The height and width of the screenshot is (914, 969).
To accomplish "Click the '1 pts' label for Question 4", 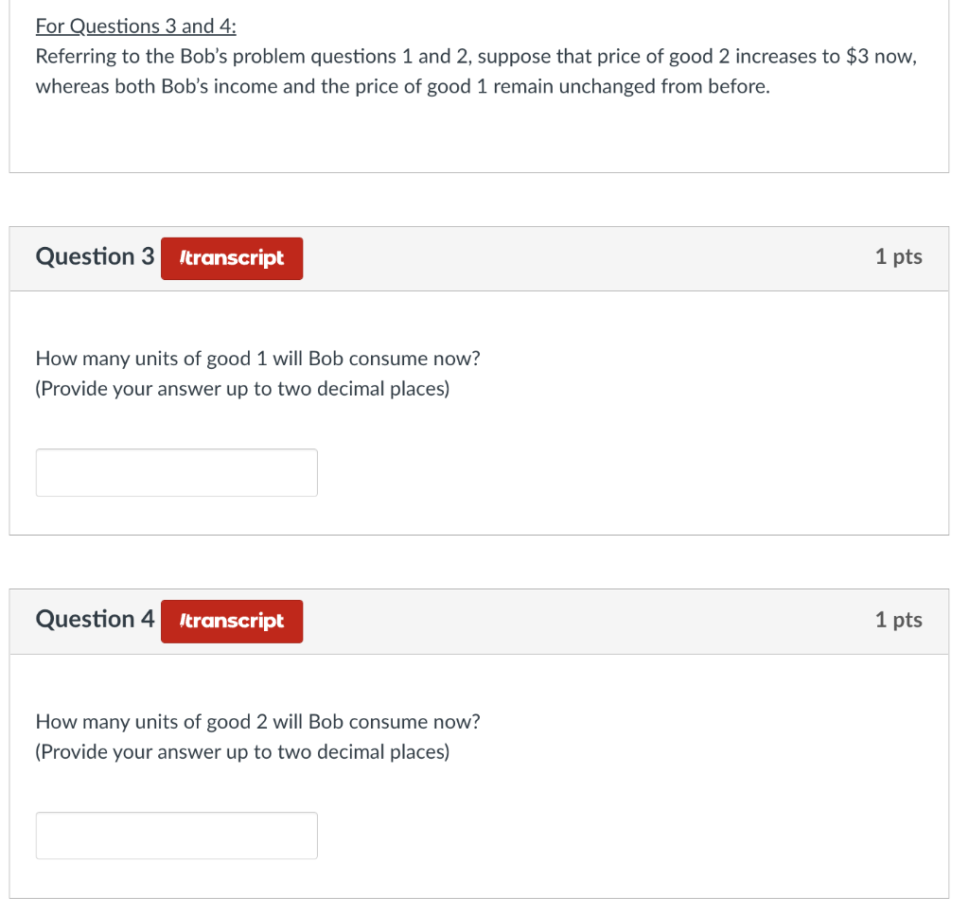I will coord(897,620).
